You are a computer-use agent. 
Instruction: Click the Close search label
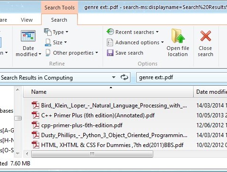coord(205,51)
